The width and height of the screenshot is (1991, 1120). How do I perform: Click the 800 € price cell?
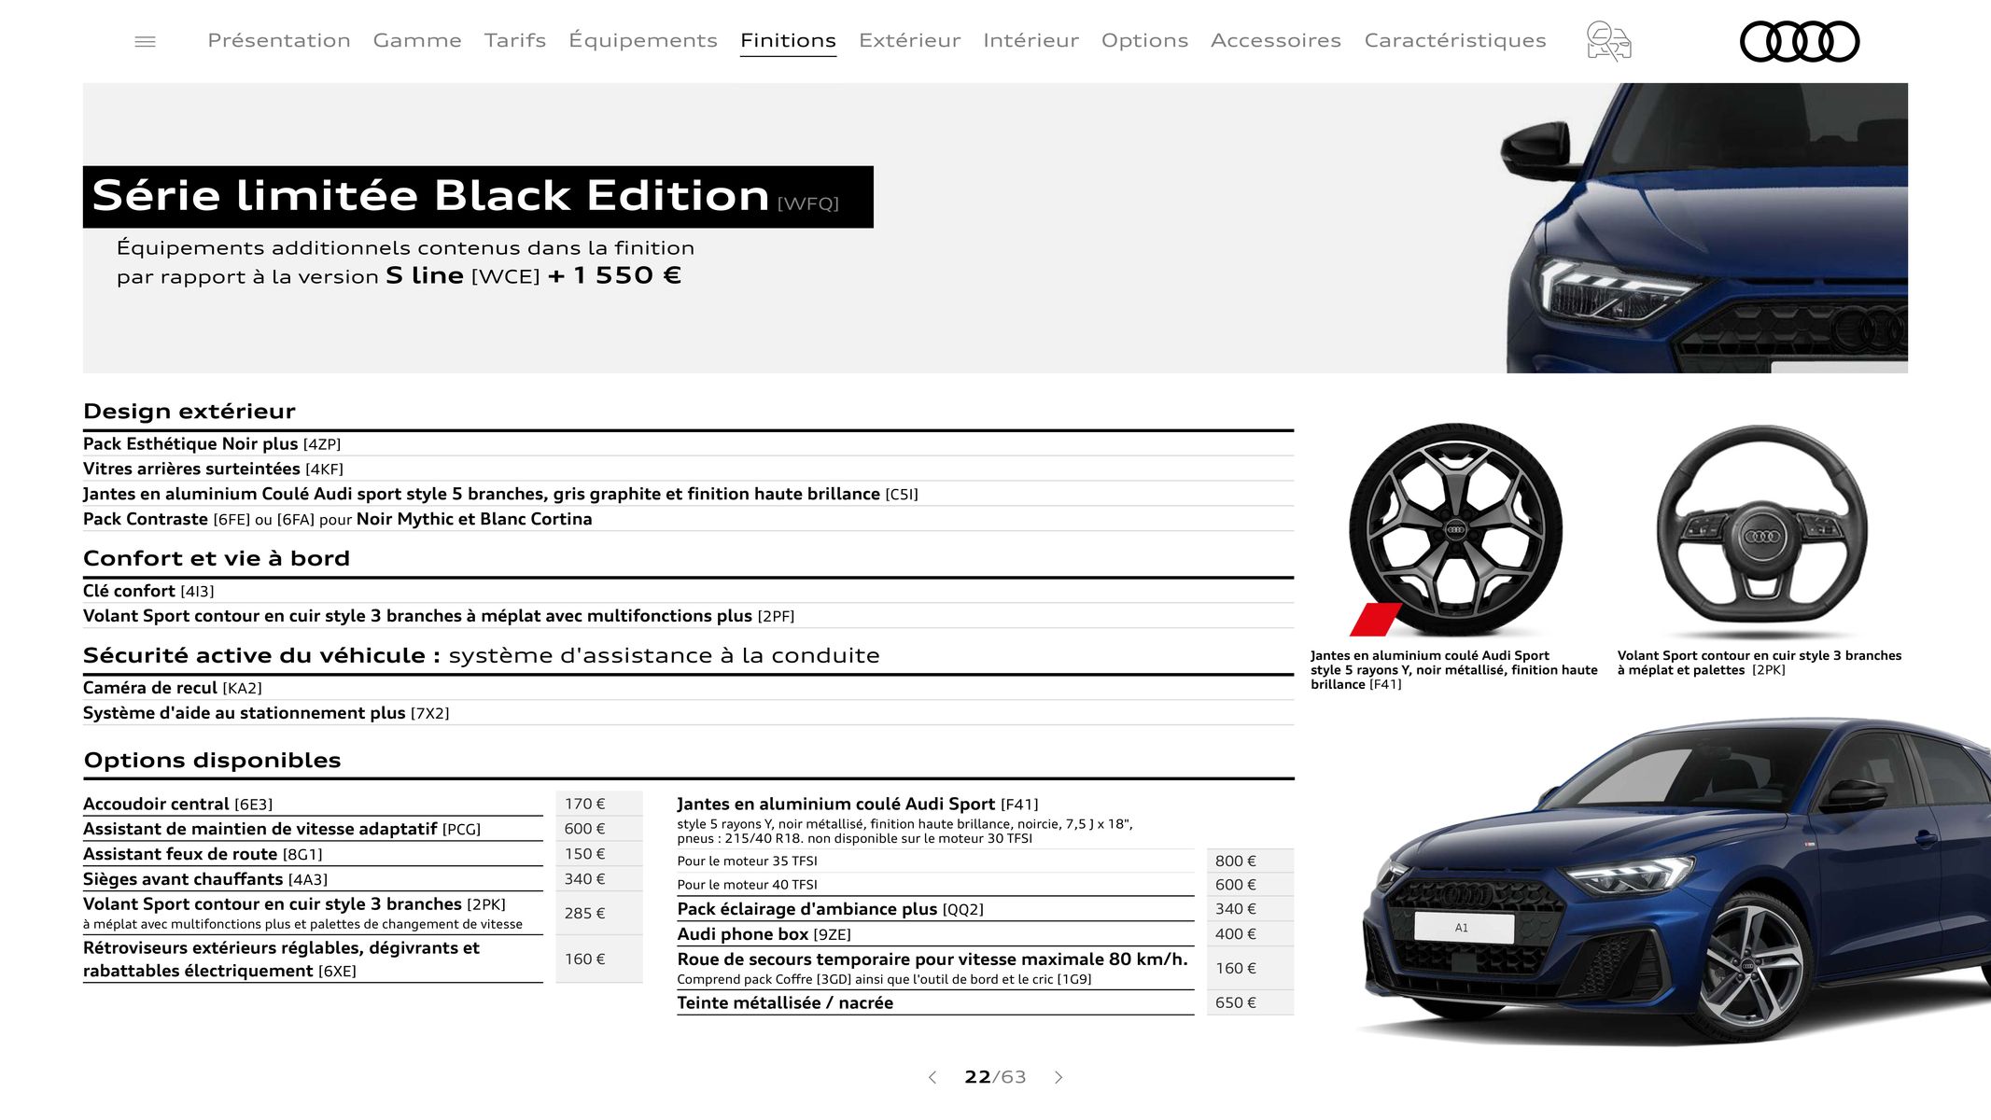1250,861
